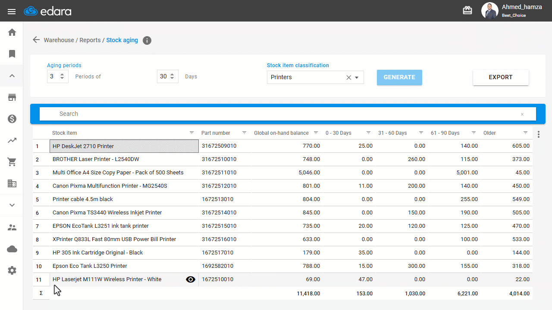The height and width of the screenshot is (310, 552).
Task: Collapse sidebar section with up chevron
Action: pyautogui.click(x=12, y=76)
